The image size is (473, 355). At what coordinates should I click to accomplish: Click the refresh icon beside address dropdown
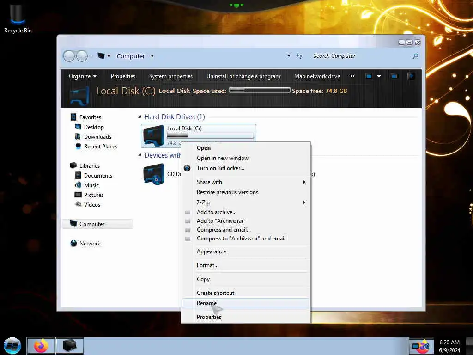(x=299, y=56)
